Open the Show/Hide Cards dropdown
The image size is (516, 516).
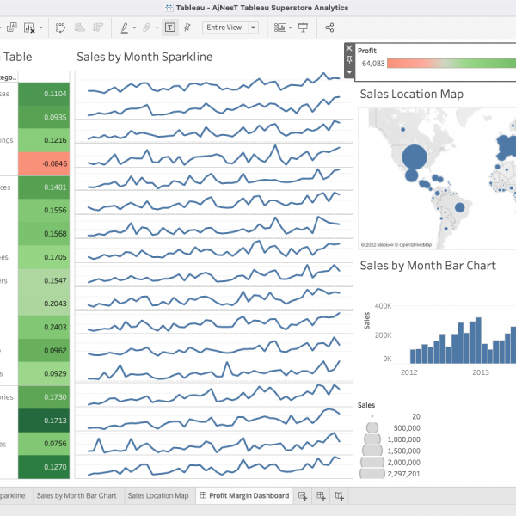coord(280,28)
